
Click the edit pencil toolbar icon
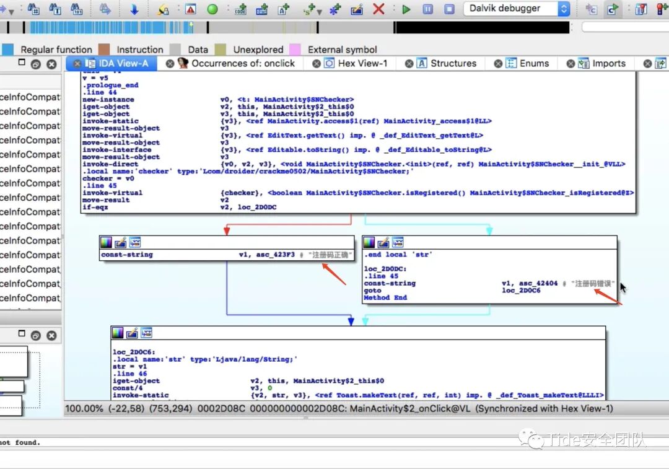(357, 9)
